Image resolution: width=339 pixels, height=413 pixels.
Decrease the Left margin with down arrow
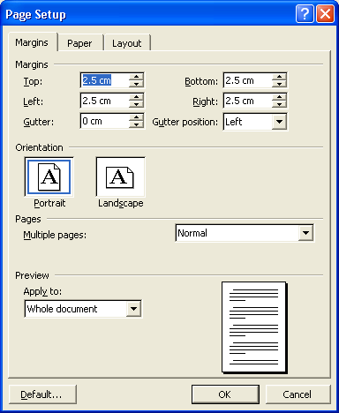pos(136,104)
